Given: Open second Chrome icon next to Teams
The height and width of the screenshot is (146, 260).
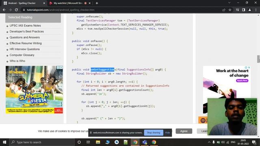Looking at the screenshot, I should pyautogui.click(x=154, y=142).
